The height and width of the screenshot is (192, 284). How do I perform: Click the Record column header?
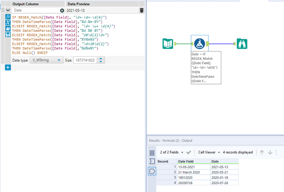[x=167, y=161]
